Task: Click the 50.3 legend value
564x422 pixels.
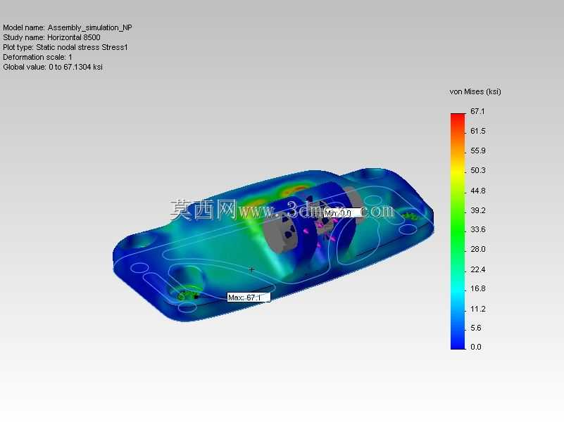Action: click(x=478, y=170)
